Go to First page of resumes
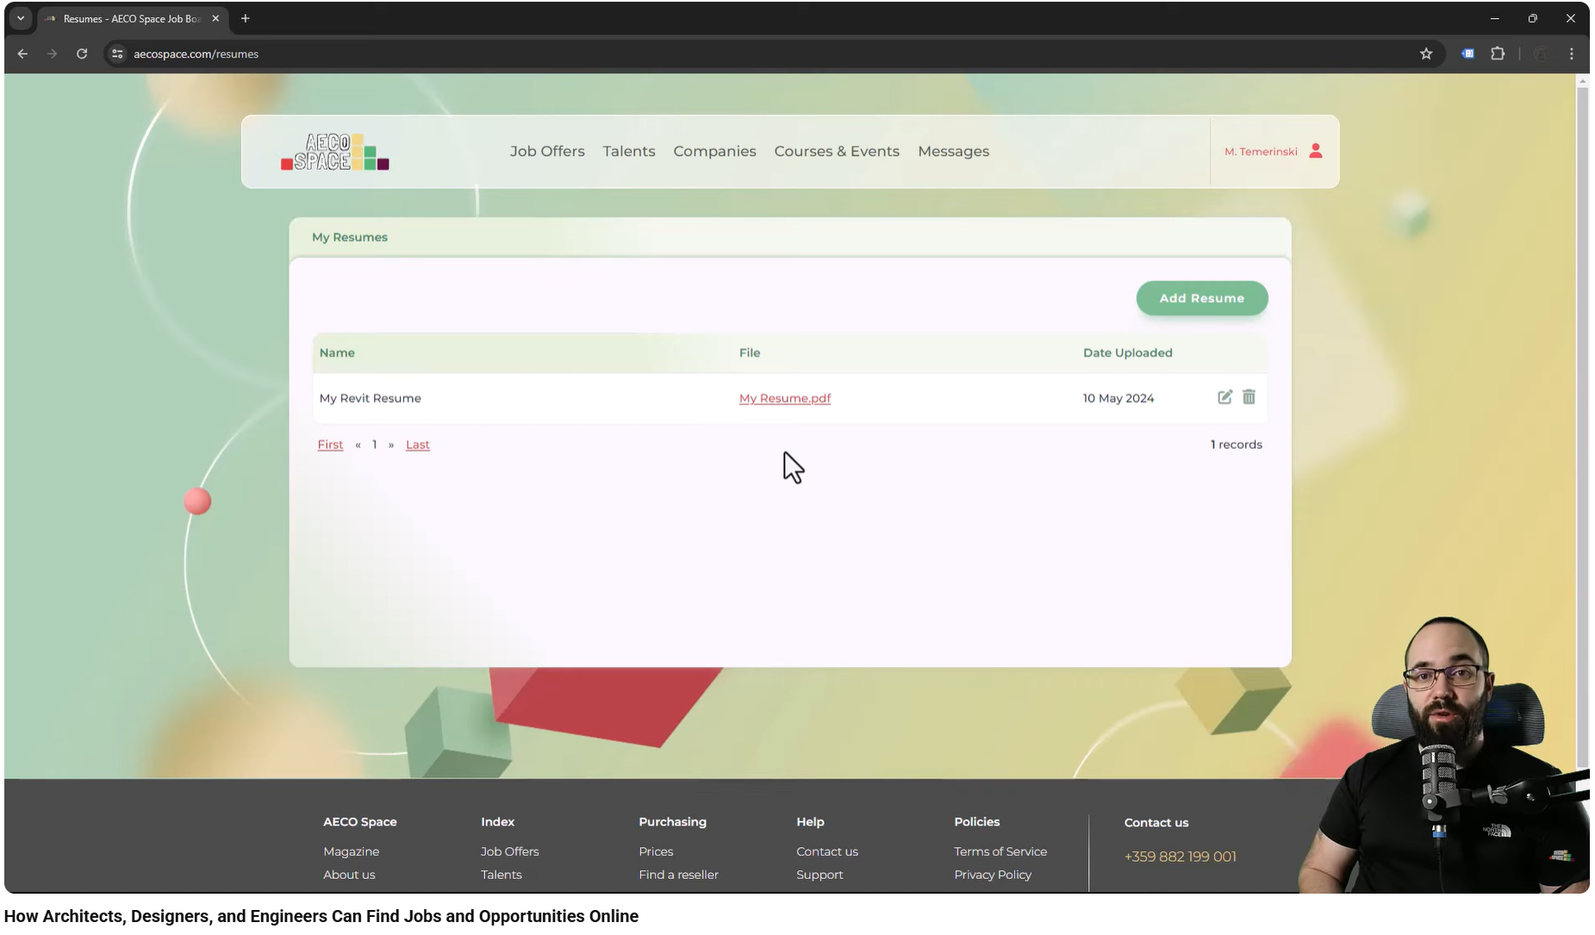 coord(329,444)
